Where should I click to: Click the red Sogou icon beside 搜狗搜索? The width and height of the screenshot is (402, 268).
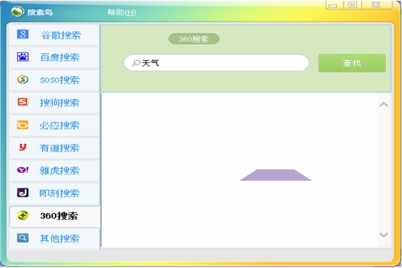23,103
